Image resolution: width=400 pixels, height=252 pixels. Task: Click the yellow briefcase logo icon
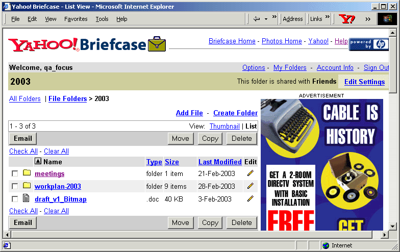[x=157, y=44]
